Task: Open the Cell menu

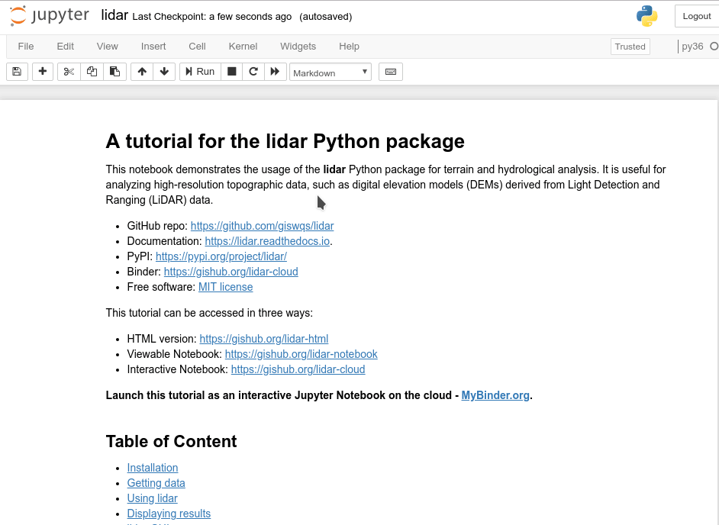Action: coord(197,47)
